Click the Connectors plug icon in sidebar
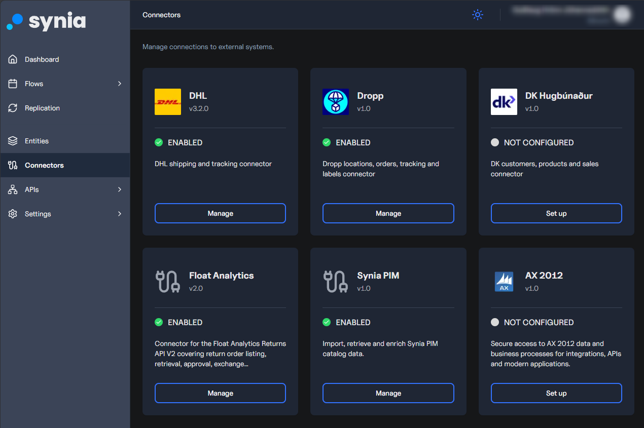This screenshot has height=428, width=644. [x=13, y=165]
